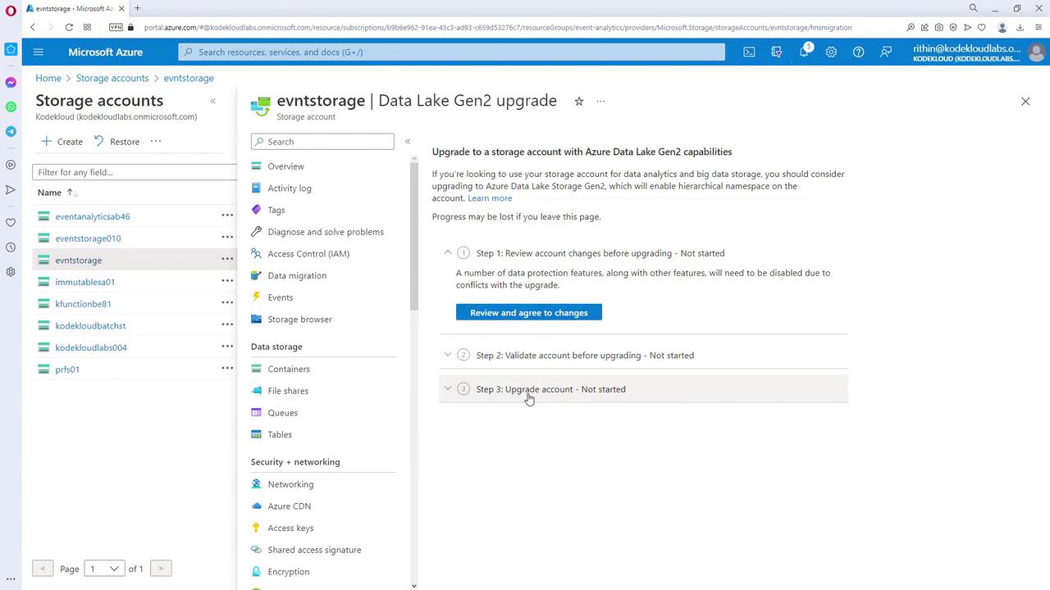Open Containers under Data storage
Viewport: 1050px width, 590px height.
coord(288,369)
